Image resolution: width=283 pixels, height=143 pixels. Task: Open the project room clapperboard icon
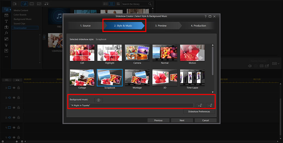point(6,15)
